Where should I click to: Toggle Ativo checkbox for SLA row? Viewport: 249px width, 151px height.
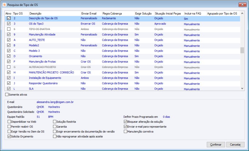(9, 89)
